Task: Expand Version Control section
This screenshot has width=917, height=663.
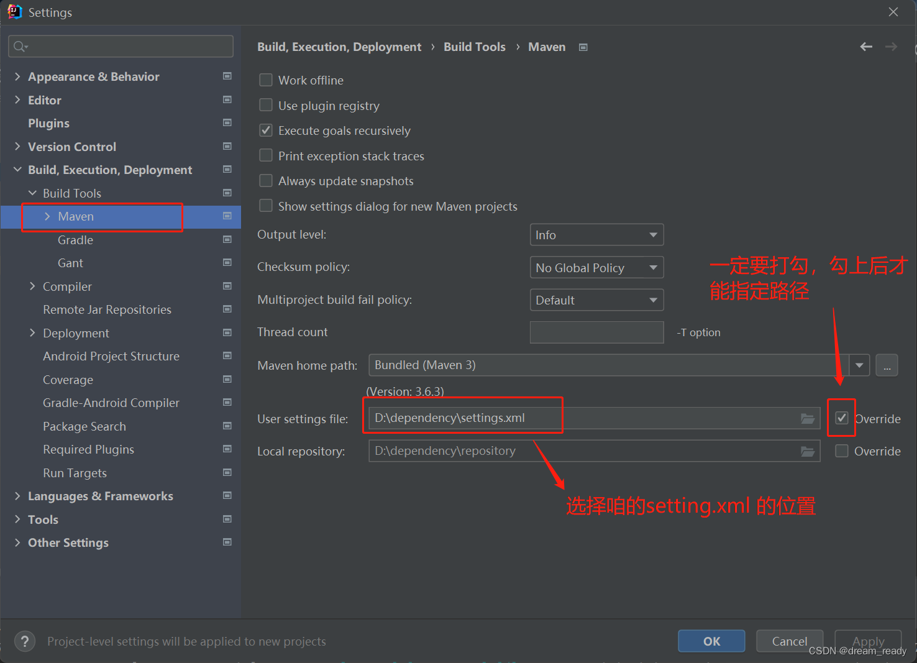Action: tap(17, 146)
